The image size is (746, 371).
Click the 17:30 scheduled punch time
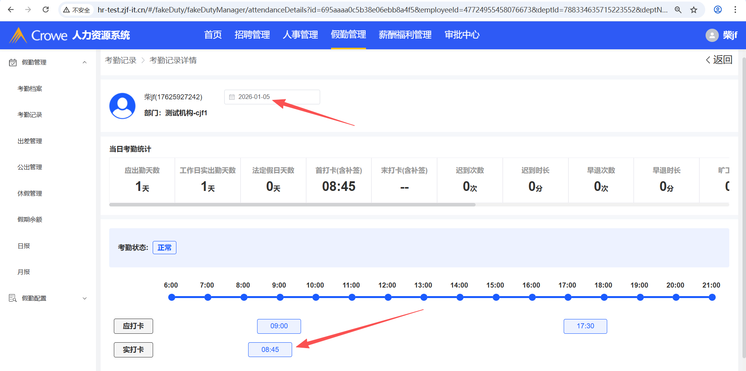(585, 326)
